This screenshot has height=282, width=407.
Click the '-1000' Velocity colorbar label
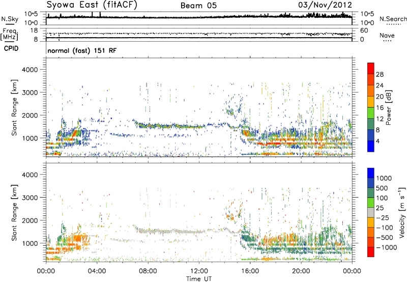tap(386, 247)
